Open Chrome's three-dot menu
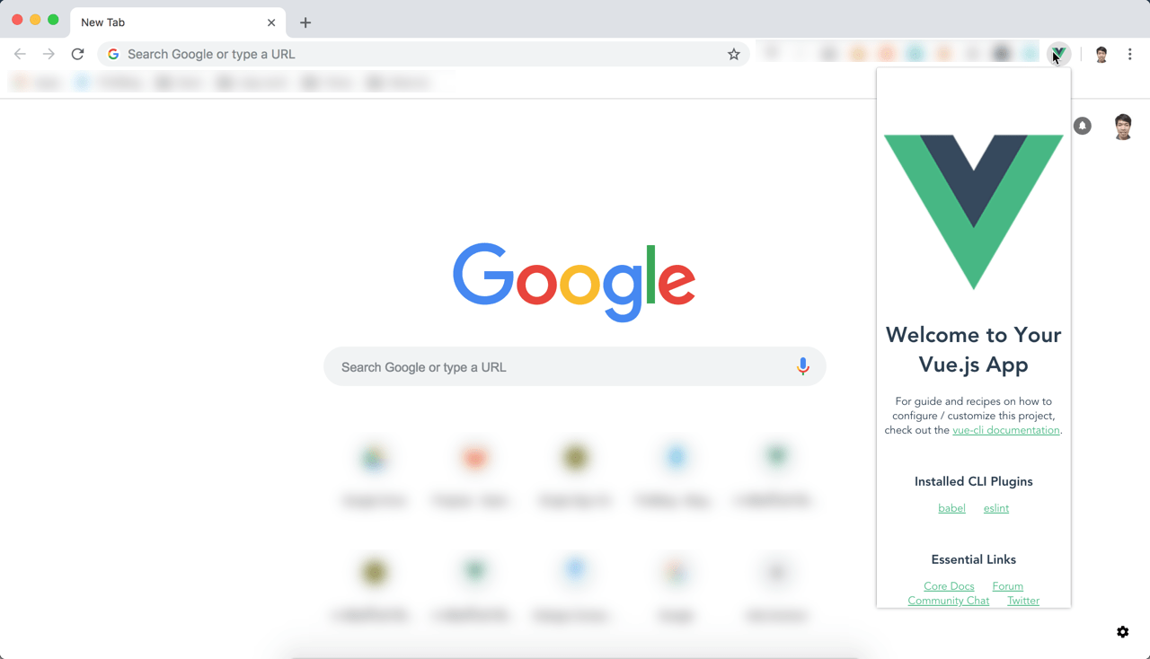 click(x=1130, y=54)
